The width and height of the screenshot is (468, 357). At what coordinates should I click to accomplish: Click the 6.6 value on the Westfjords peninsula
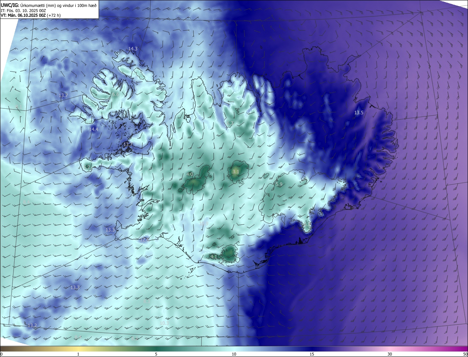(115, 94)
